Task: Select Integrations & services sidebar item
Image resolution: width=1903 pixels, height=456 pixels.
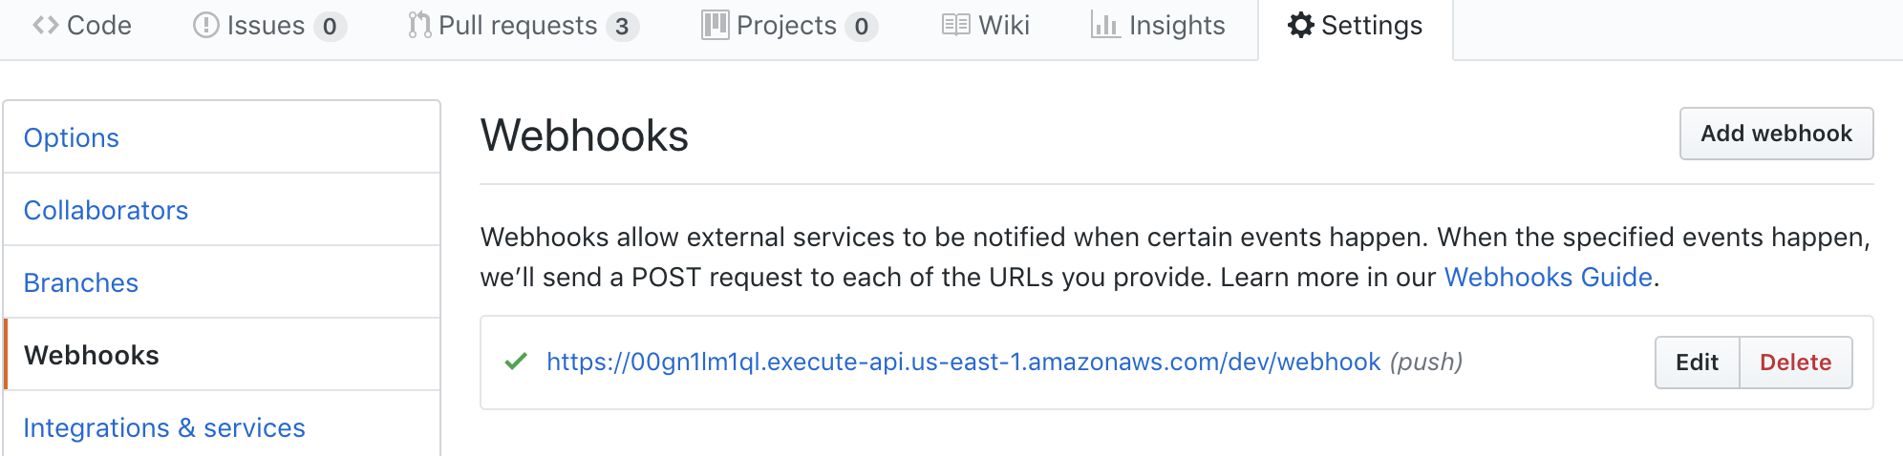Action: tap(222, 427)
